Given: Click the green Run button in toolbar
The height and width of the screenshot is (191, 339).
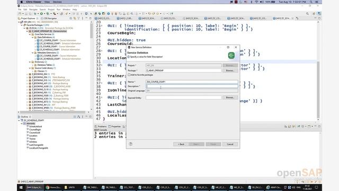Looking at the screenshot, I should click(x=41, y=14).
